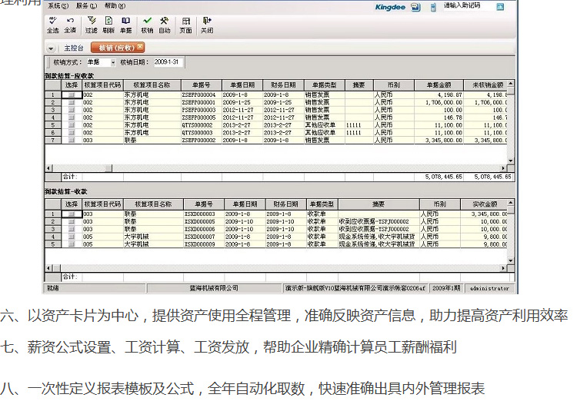577x401 pixels.
Task: Click up arrow of 应收款 table vertical scrollbar
Action: (x=511, y=84)
